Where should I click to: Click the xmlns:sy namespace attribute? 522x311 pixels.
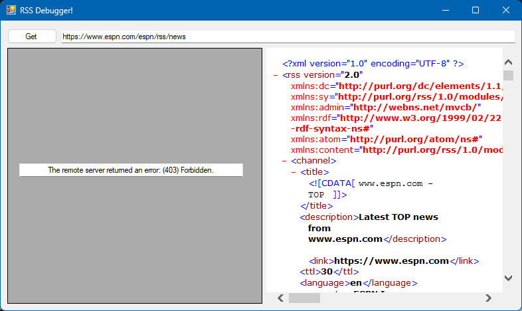point(396,97)
